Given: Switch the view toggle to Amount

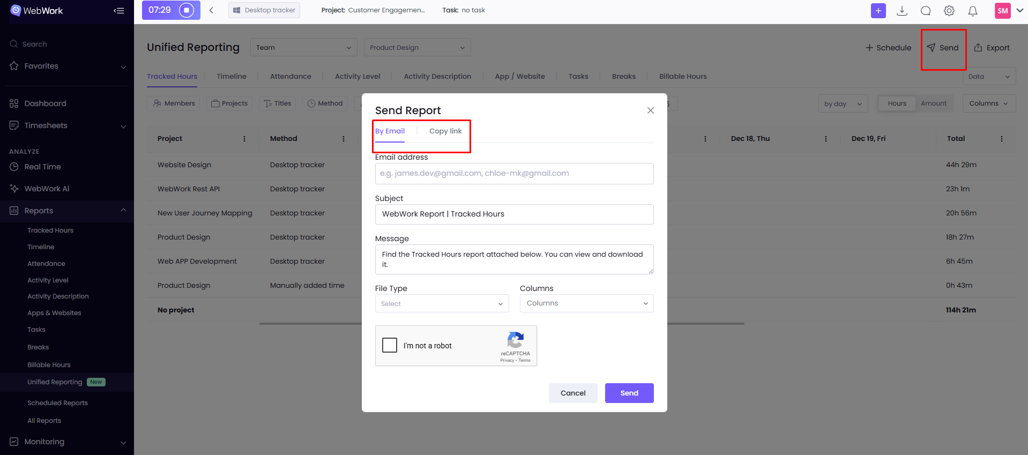Looking at the screenshot, I should coord(934,103).
